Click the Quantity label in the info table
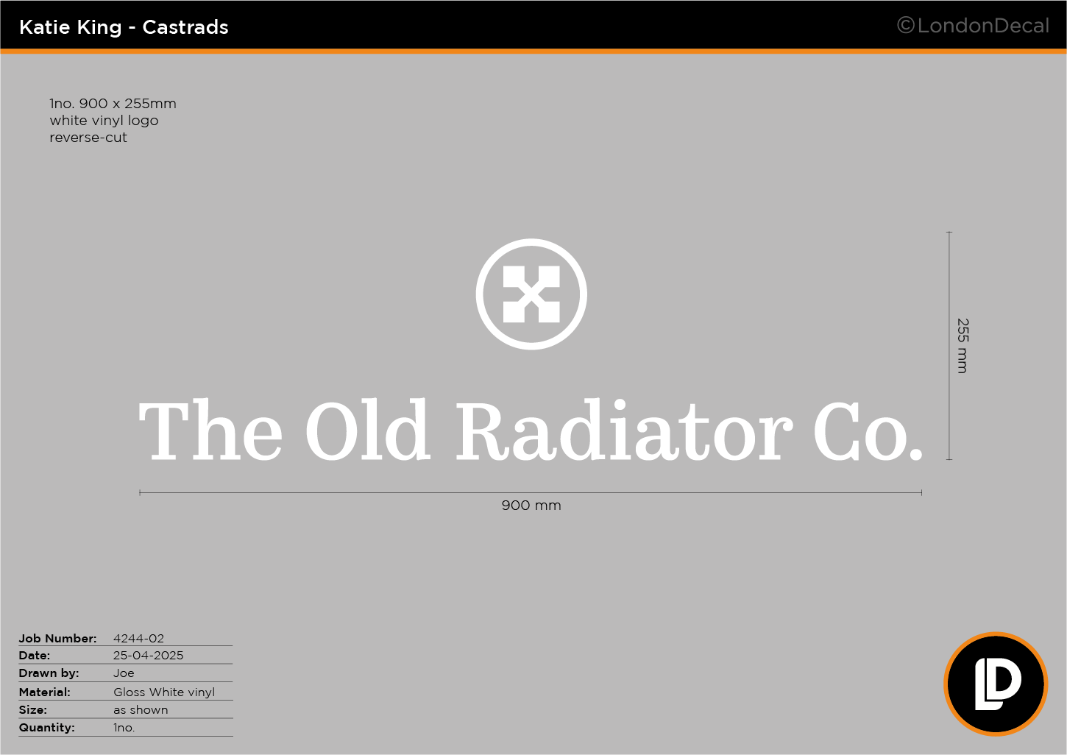Image resolution: width=1067 pixels, height=755 pixels. [x=46, y=728]
